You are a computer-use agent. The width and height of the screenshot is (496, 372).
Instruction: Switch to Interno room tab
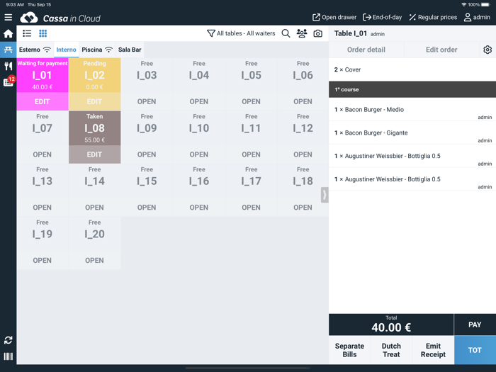click(66, 50)
